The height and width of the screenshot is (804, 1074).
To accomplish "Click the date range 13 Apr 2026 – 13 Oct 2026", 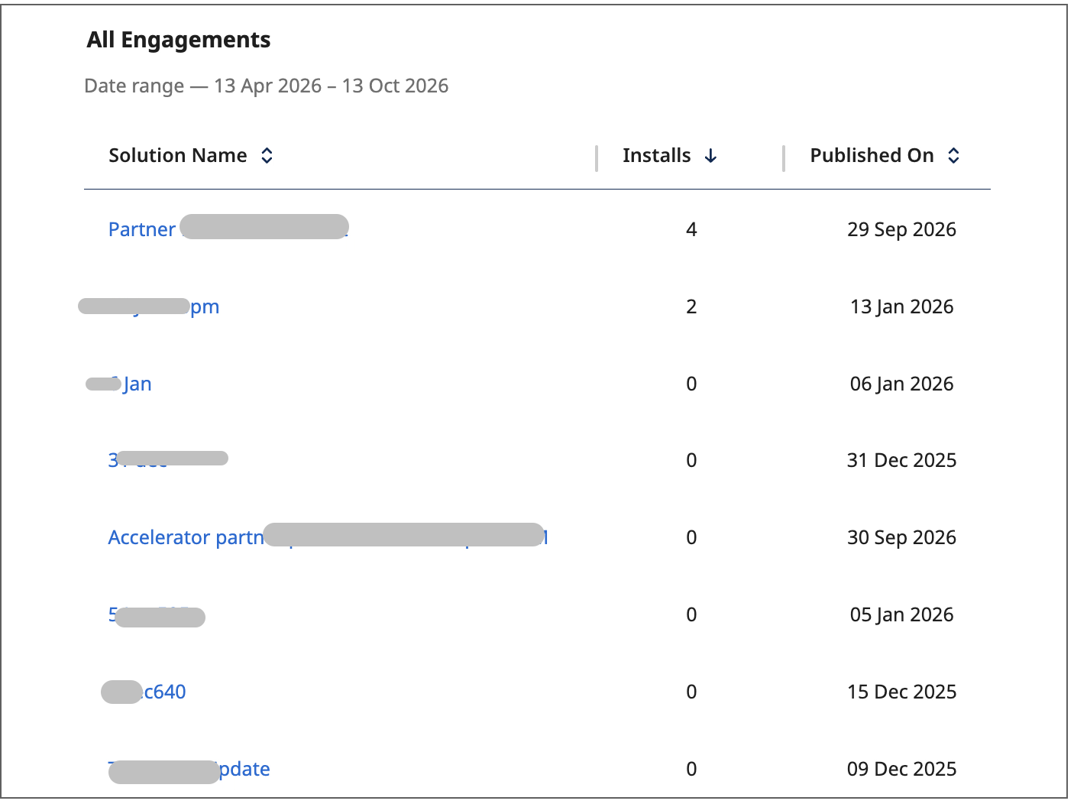I will pyautogui.click(x=331, y=86).
